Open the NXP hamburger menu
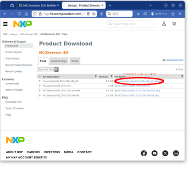 click(x=6, y=24)
